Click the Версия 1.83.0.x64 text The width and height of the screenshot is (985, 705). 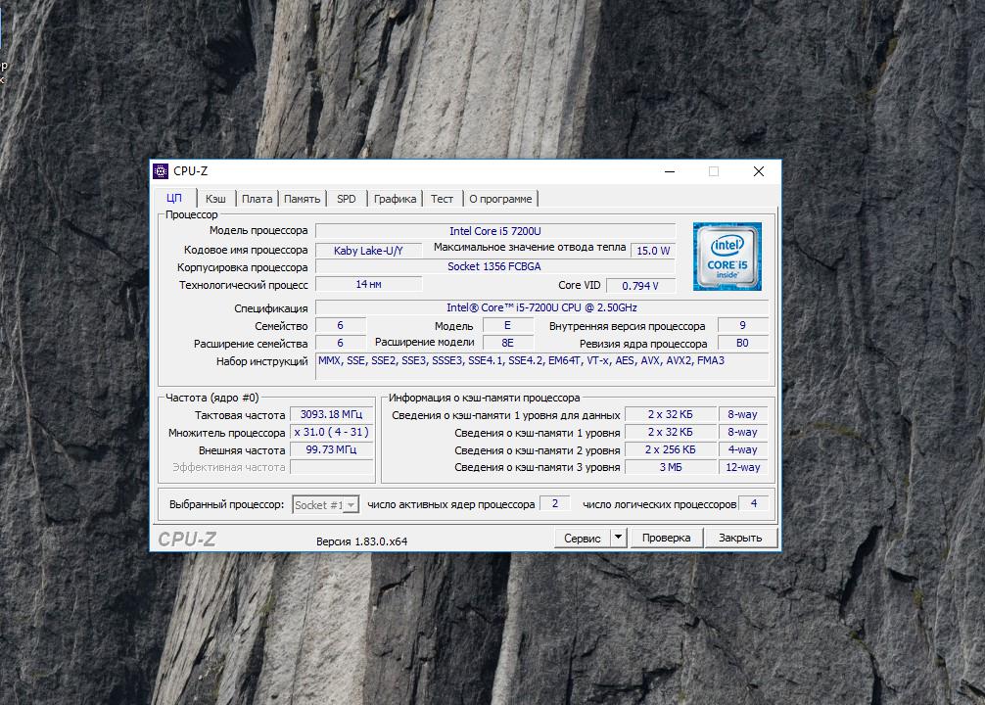362,541
